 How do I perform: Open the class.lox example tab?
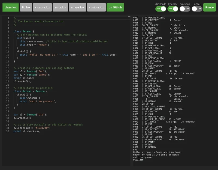[11, 7]
